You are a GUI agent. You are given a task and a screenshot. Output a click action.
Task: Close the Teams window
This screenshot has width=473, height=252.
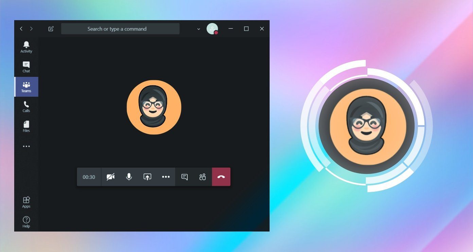(262, 29)
